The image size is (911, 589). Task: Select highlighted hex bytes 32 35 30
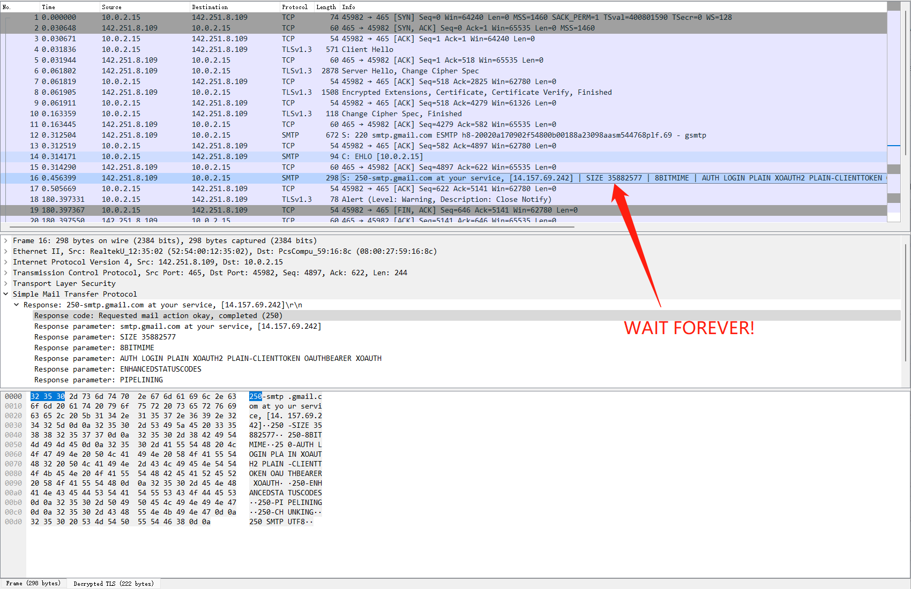pyautogui.click(x=48, y=397)
